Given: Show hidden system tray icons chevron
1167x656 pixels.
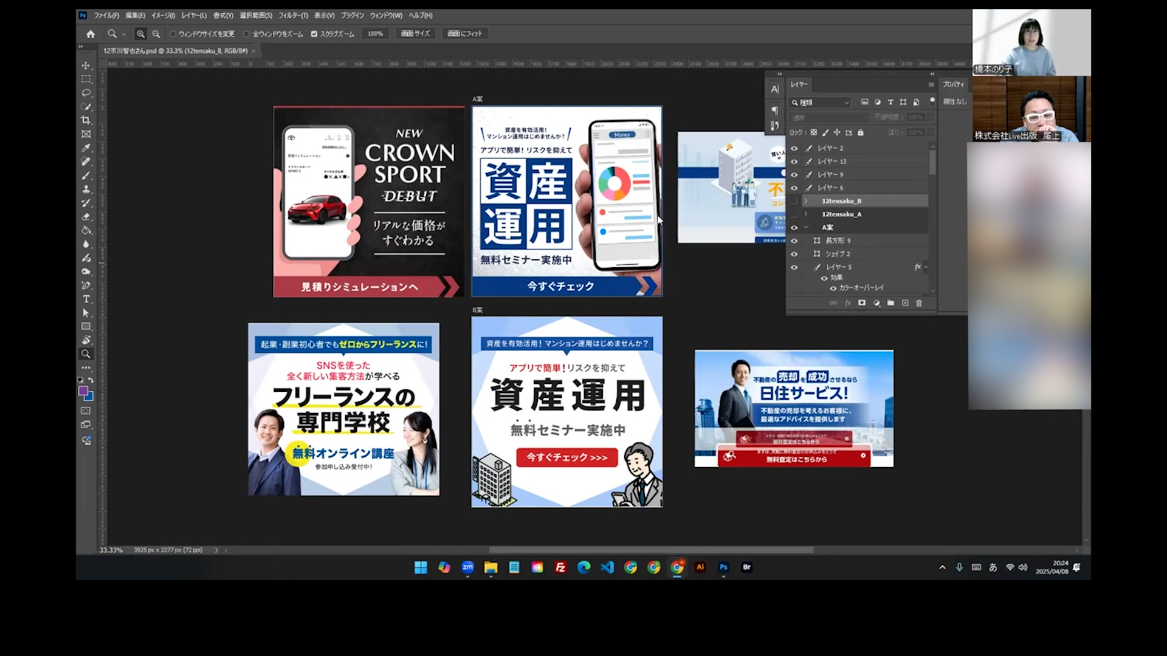Looking at the screenshot, I should (x=942, y=567).
